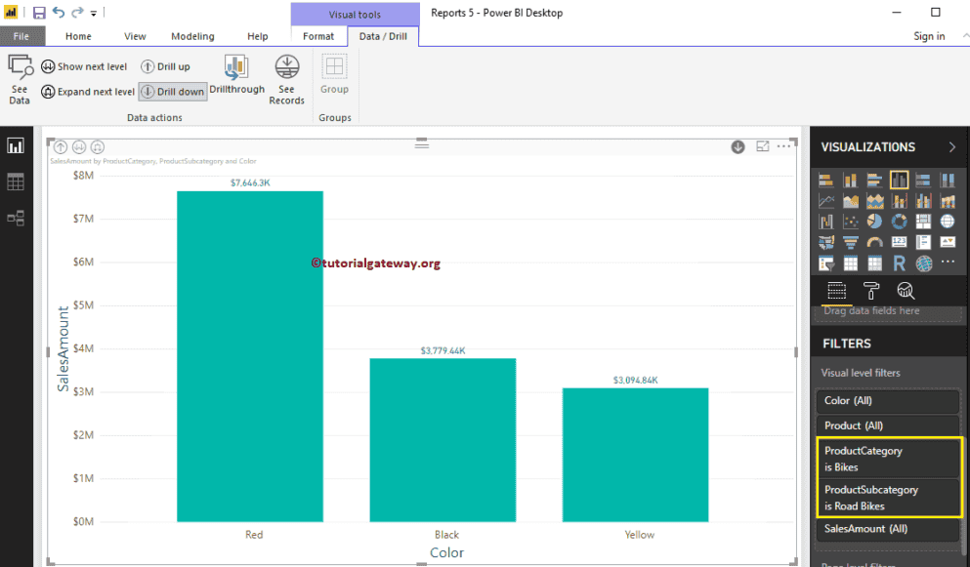Expand the ProductCategory is Bikes filter

click(887, 459)
